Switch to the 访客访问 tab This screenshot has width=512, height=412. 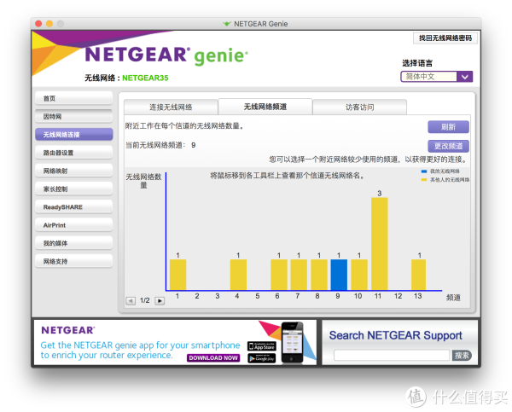point(359,107)
